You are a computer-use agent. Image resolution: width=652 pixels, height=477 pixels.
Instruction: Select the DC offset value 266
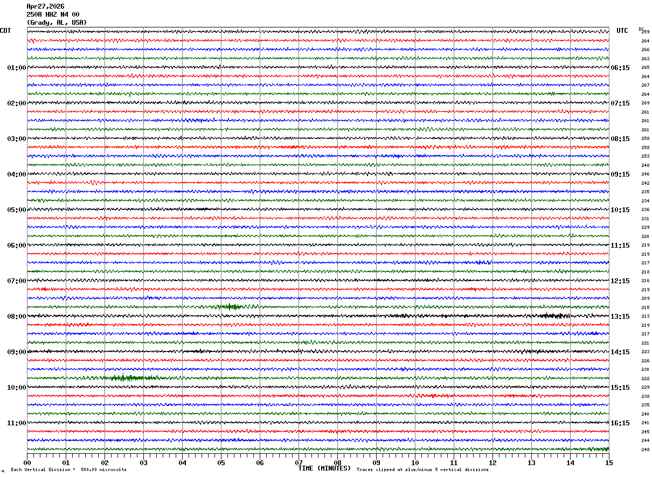(x=645, y=50)
